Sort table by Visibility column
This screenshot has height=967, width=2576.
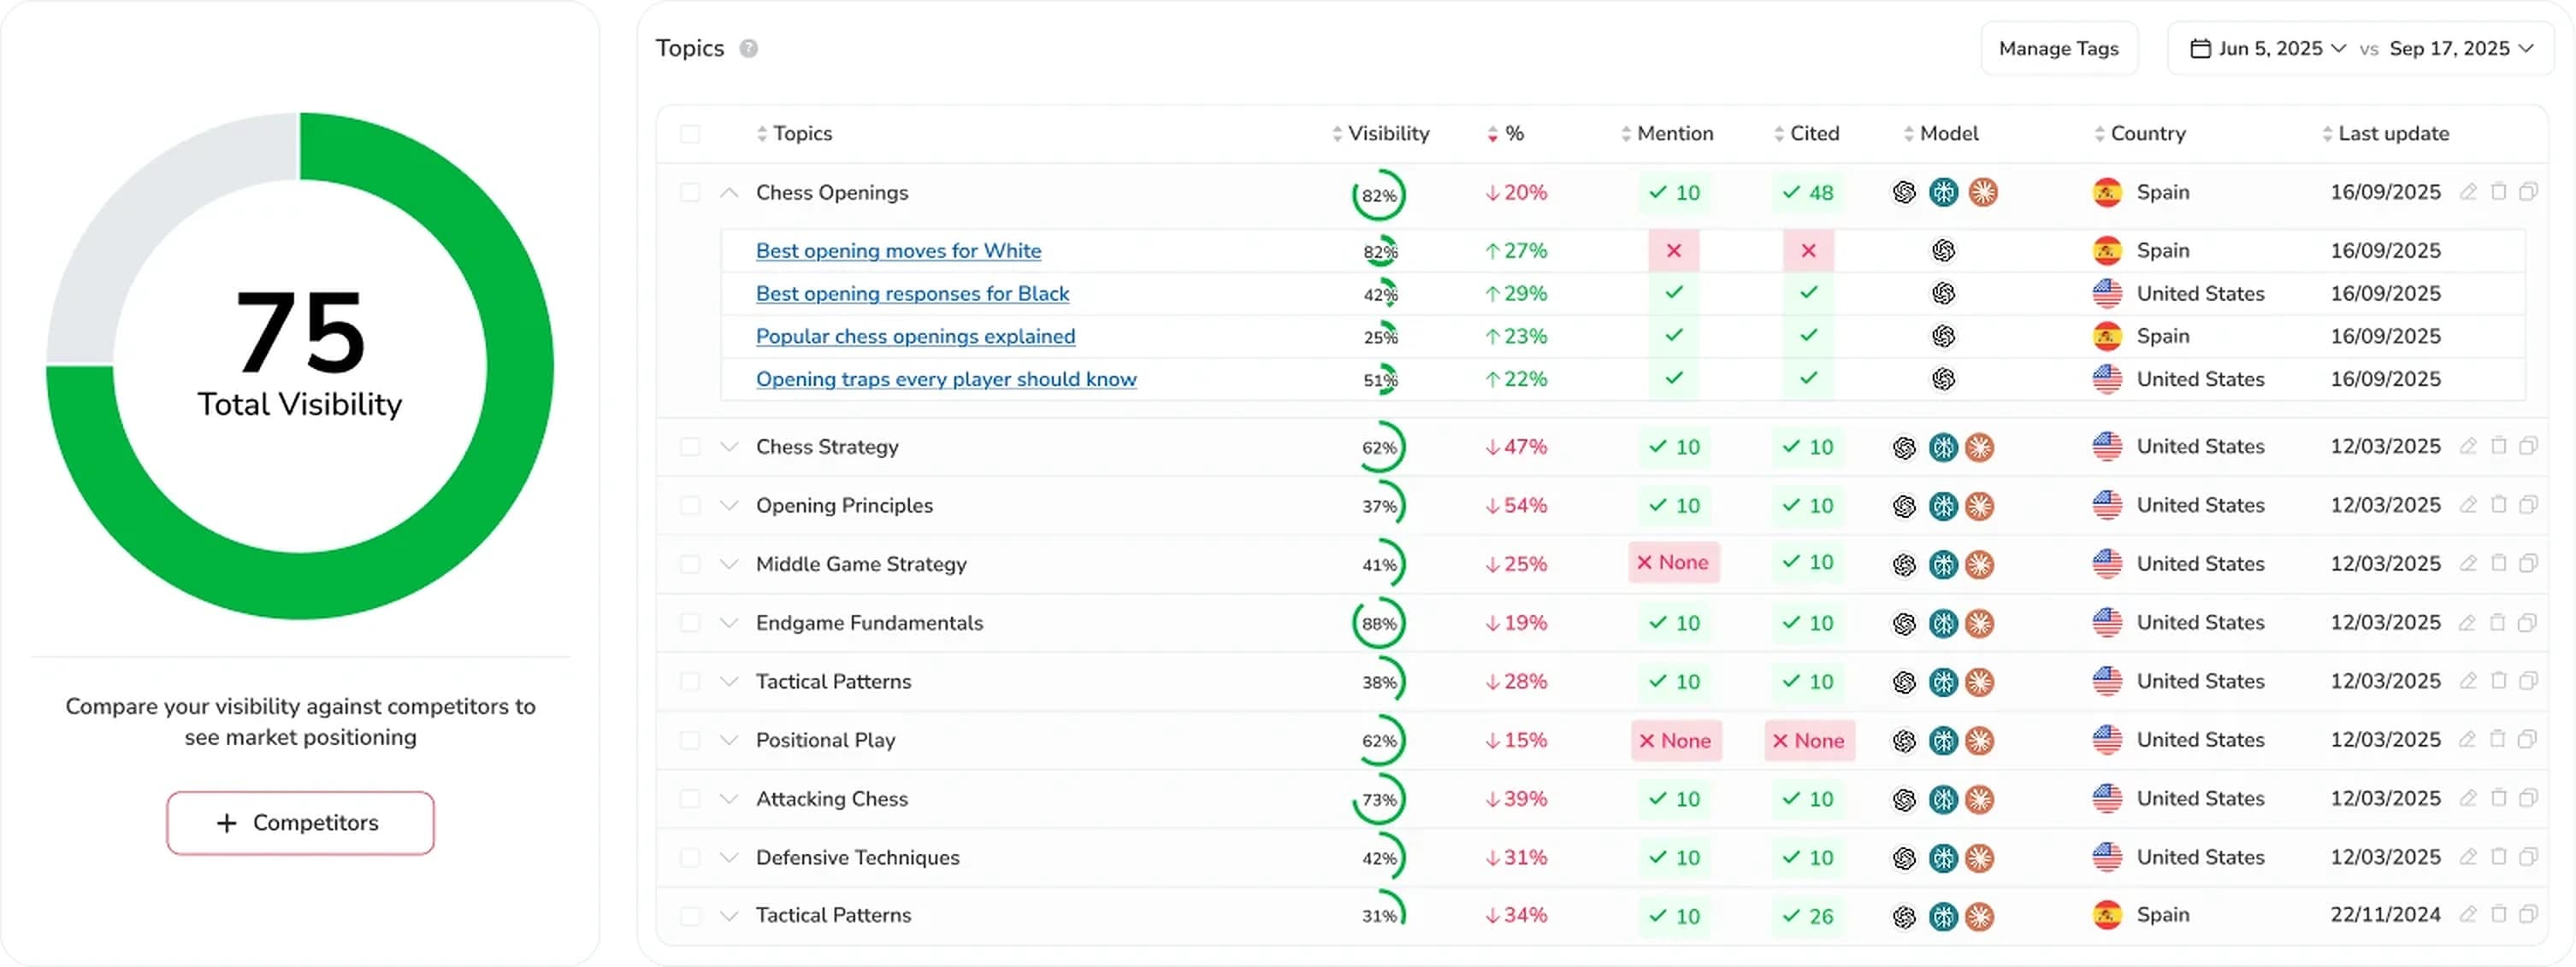(x=1380, y=134)
